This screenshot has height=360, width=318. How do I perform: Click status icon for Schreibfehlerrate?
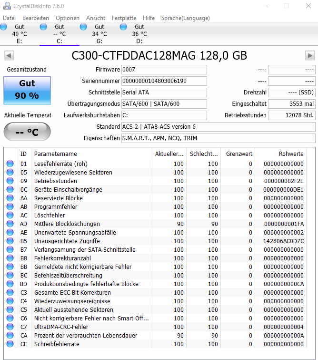10,344
